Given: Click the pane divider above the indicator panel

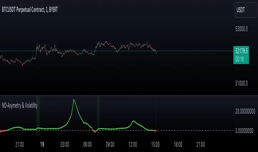Looking at the screenshot, I should point(129,95).
